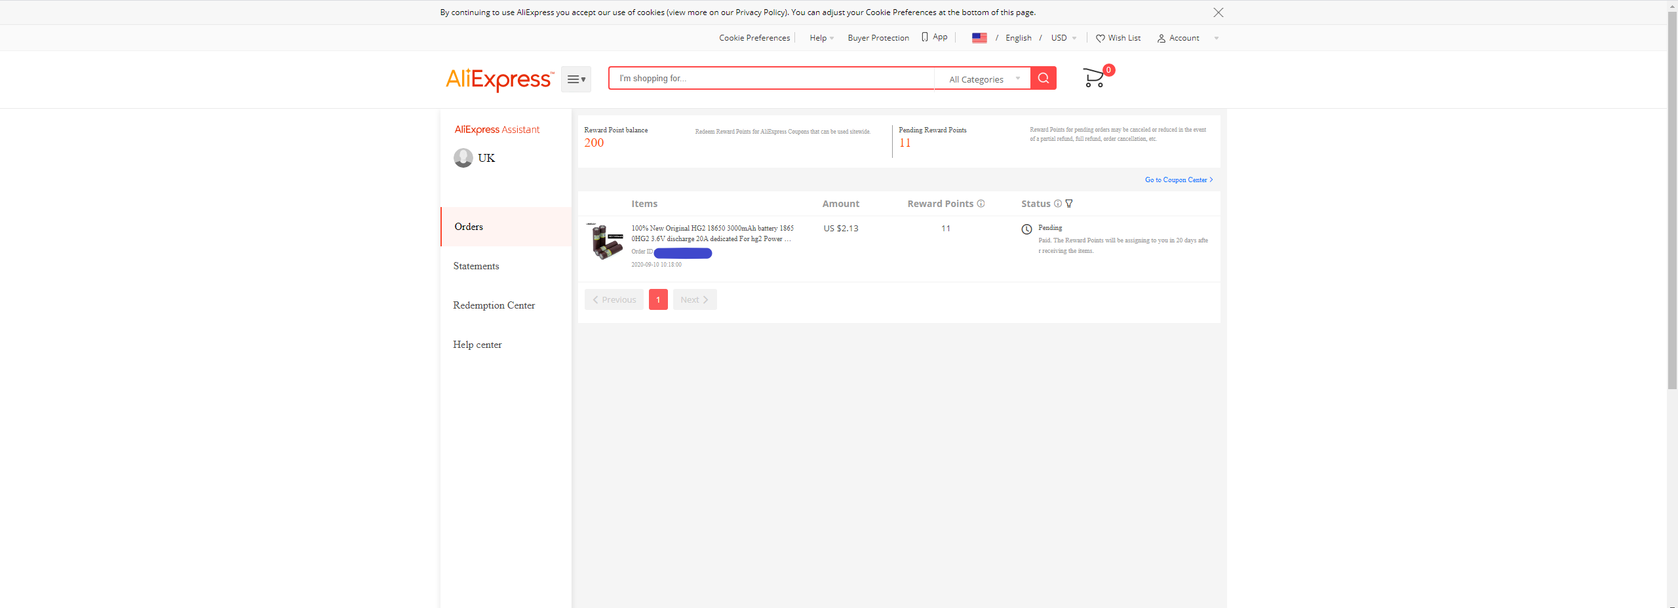1678x608 pixels.
Task: Click the Pending Reward Points value 11
Action: [x=905, y=143]
